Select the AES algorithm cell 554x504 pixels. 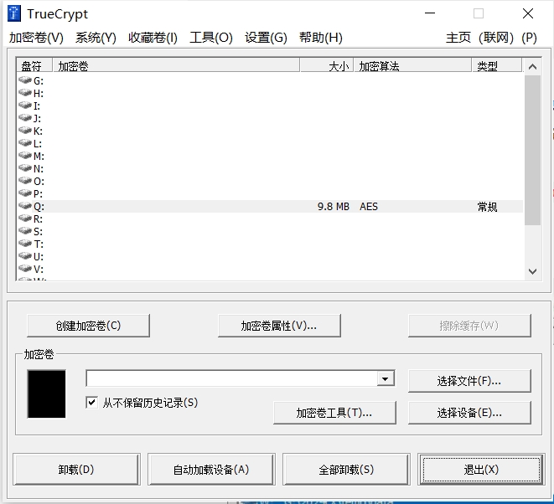coord(369,207)
